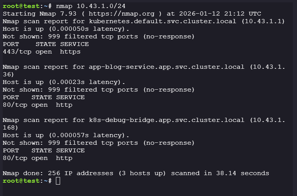
Task: Click the https service name
Action: click(70, 52)
